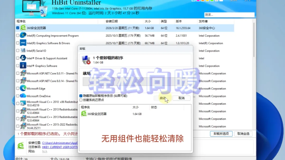Screen dimensions: 285x160
Task: Click the size cell "56.7 MB"
Action: tap(150, 36)
